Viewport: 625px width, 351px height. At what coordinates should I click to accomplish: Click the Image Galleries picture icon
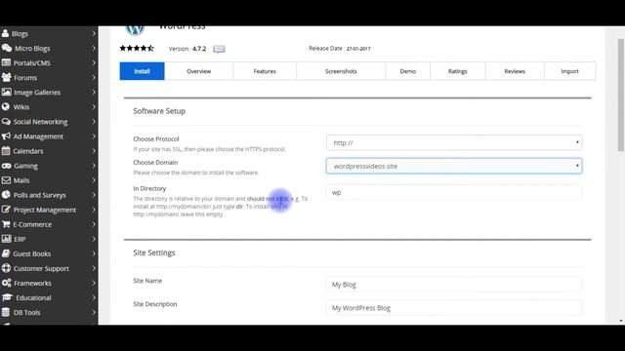pos(7,92)
